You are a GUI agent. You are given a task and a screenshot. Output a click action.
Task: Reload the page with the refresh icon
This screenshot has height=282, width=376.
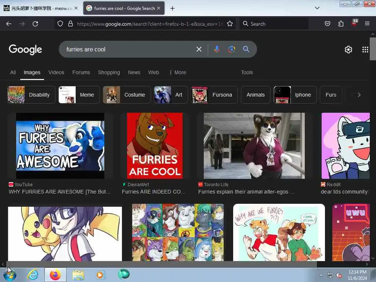(x=35, y=24)
